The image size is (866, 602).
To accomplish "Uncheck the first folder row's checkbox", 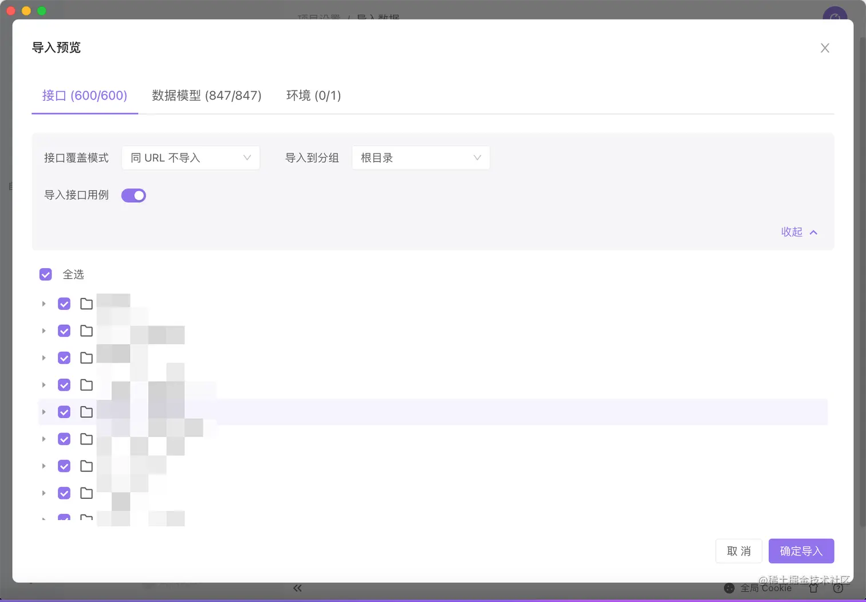I will pos(64,304).
